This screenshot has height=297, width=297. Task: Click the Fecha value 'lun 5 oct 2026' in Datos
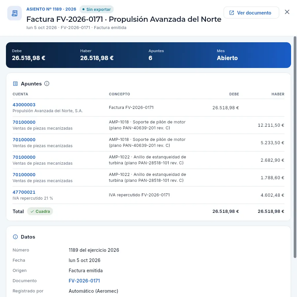[x=84, y=260]
